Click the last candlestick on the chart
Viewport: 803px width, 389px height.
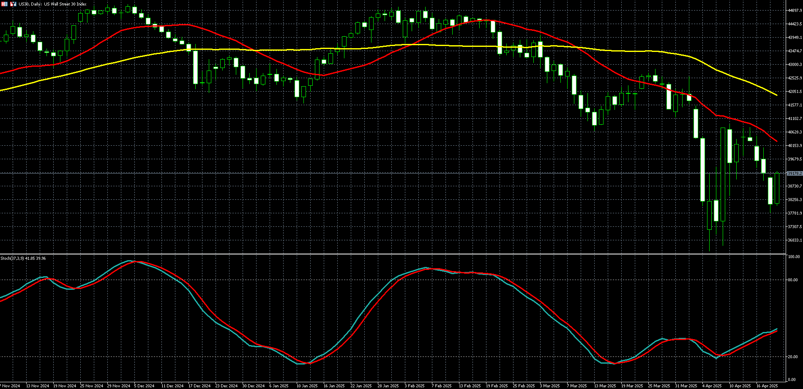point(777,188)
